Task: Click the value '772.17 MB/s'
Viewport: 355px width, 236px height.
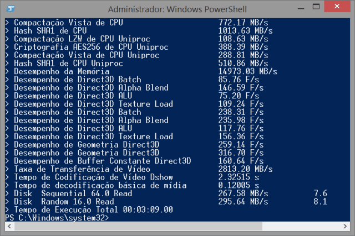Action: [243, 23]
